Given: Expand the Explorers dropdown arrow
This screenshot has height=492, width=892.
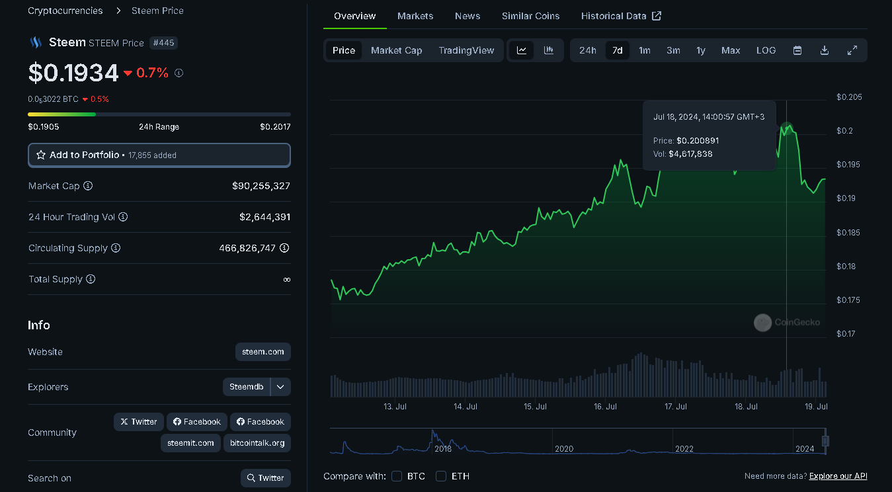Looking at the screenshot, I should (280, 387).
